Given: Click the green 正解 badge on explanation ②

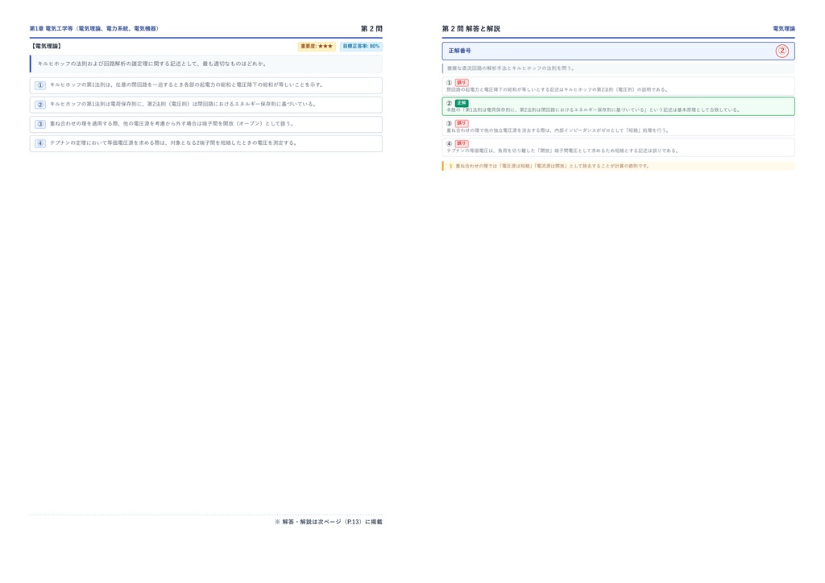Looking at the screenshot, I should tap(462, 103).
